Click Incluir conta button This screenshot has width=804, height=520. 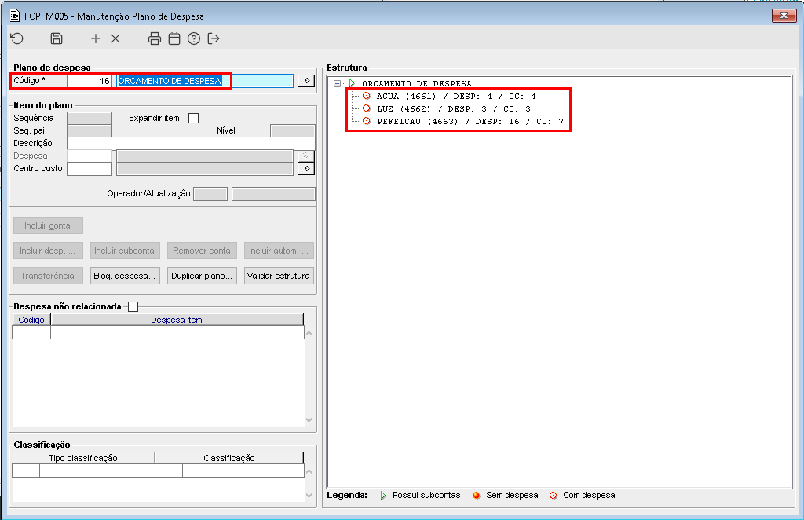(x=48, y=225)
